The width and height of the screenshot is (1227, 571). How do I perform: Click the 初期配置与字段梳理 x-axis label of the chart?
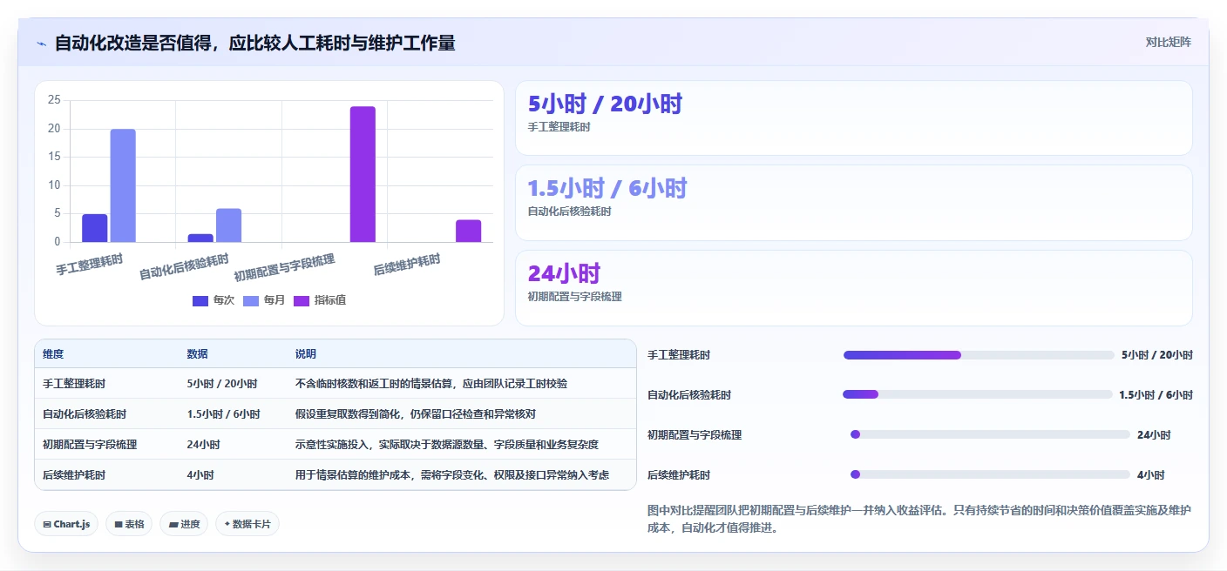click(284, 268)
